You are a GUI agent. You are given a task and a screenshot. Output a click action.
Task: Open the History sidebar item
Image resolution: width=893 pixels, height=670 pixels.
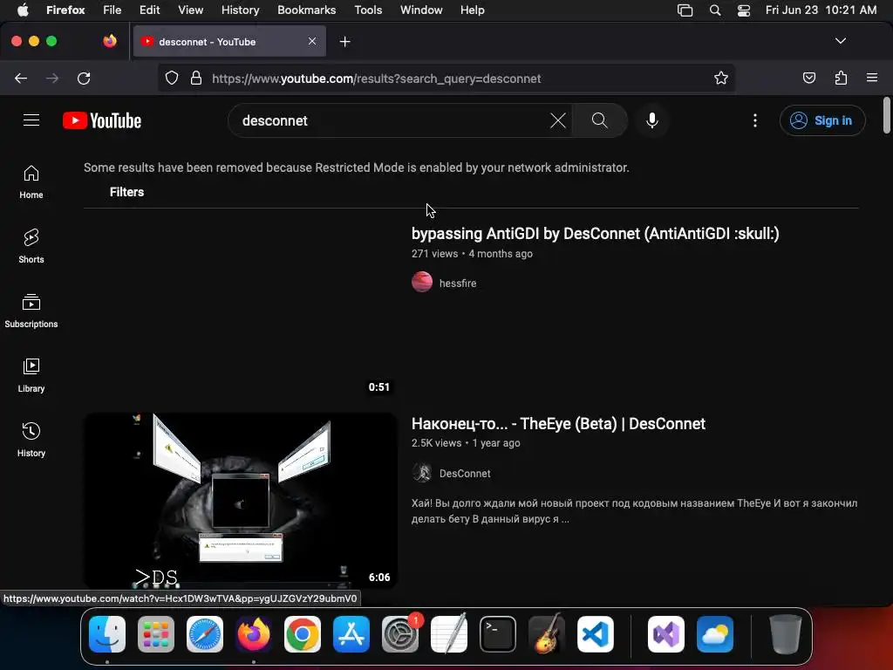click(x=31, y=440)
